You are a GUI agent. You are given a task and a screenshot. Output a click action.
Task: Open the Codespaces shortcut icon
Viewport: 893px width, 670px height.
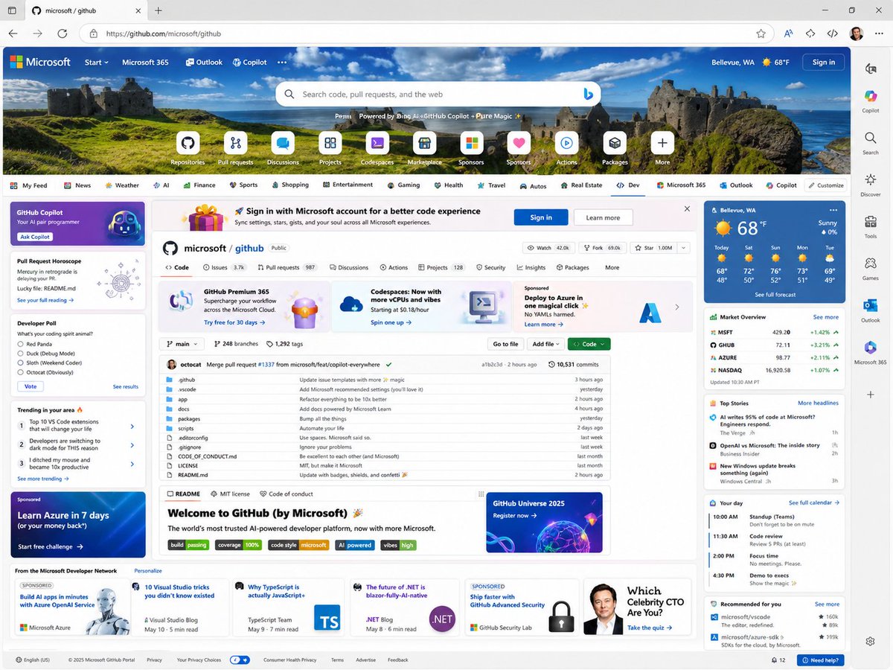[x=377, y=143]
